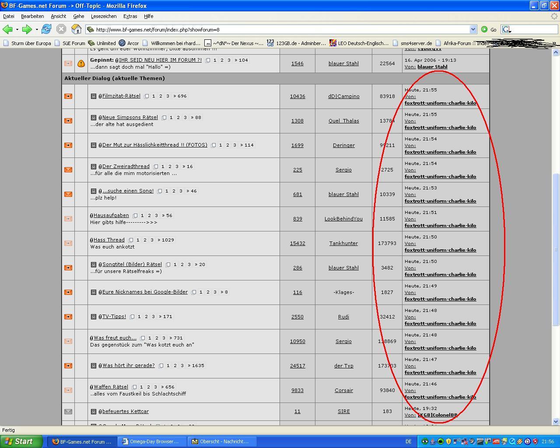Open the Waffen Rätsel thread

[111, 387]
